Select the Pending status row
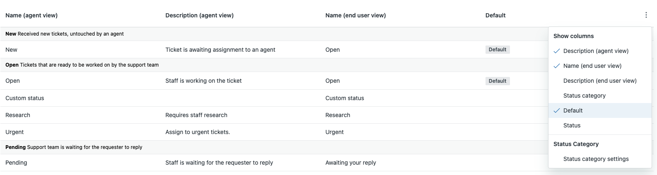Screen dimensions: 657x175 coord(16,163)
